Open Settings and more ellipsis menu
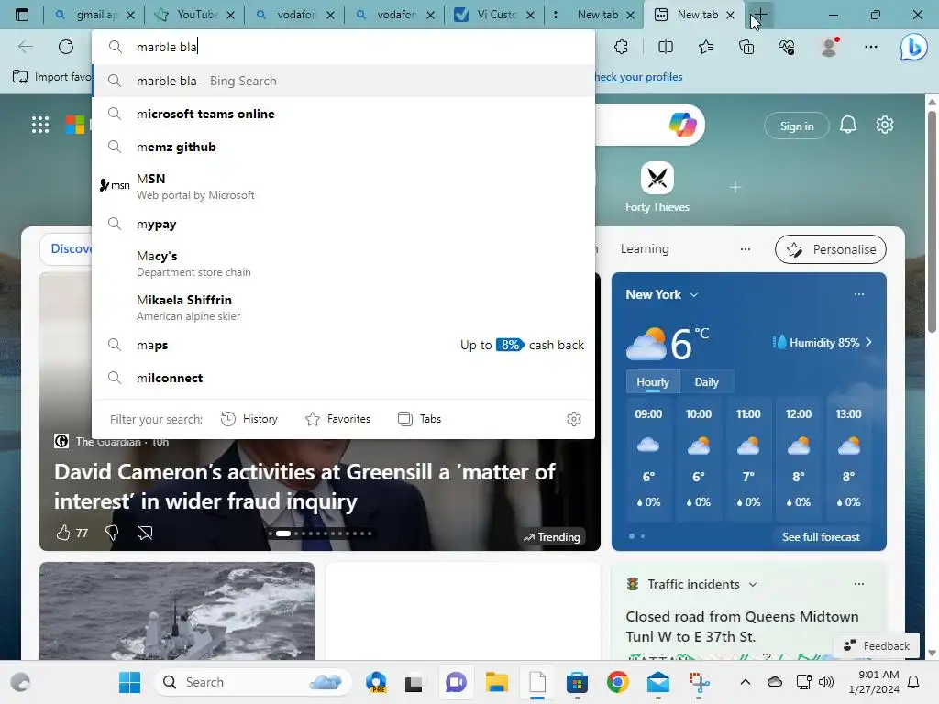939x704 pixels. pyautogui.click(x=871, y=47)
